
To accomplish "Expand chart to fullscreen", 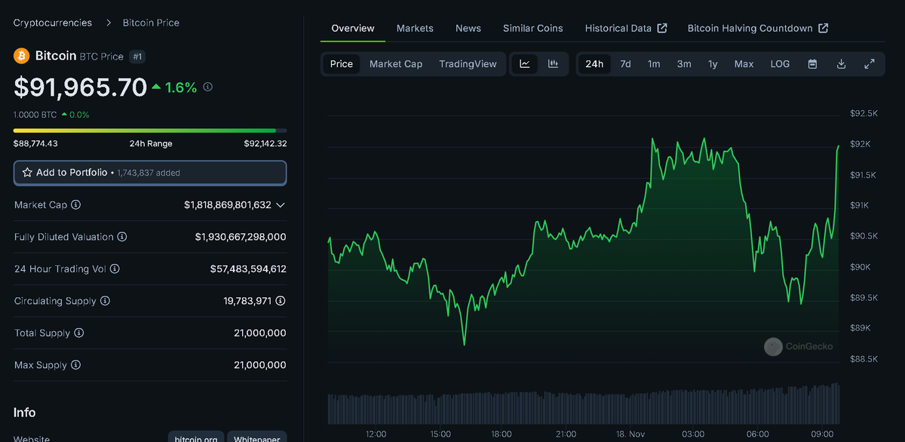I will 870,64.
